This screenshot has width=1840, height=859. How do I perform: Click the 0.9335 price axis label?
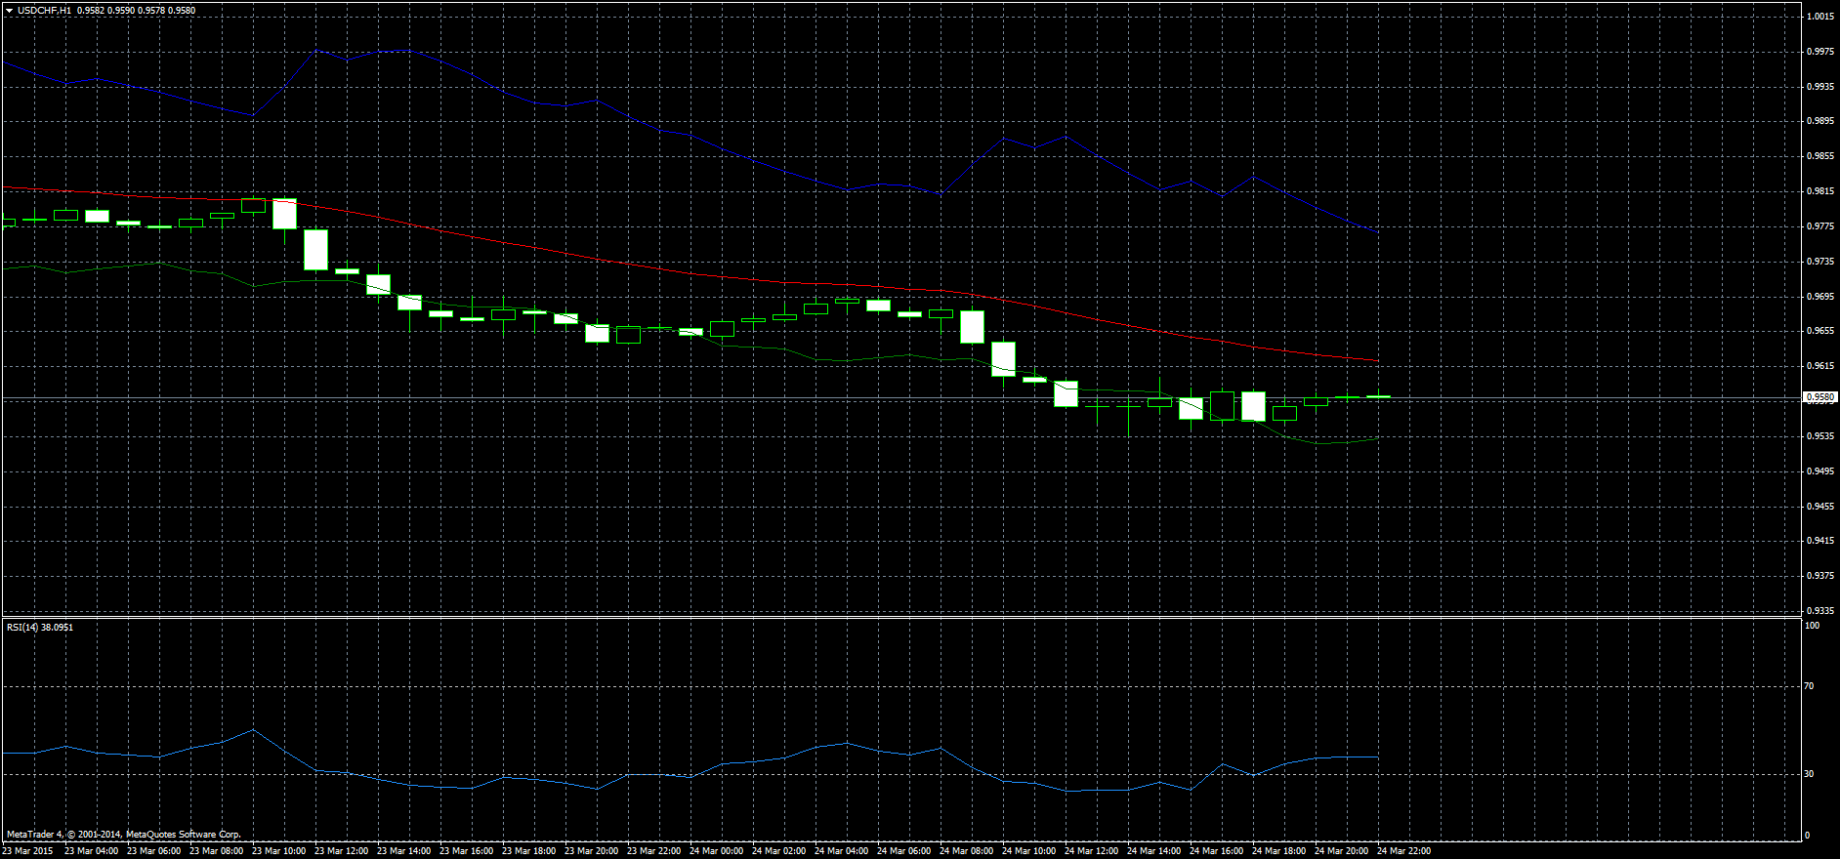point(1819,611)
